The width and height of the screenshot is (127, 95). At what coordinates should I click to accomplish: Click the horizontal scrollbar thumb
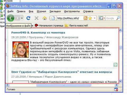click(x=64, y=85)
